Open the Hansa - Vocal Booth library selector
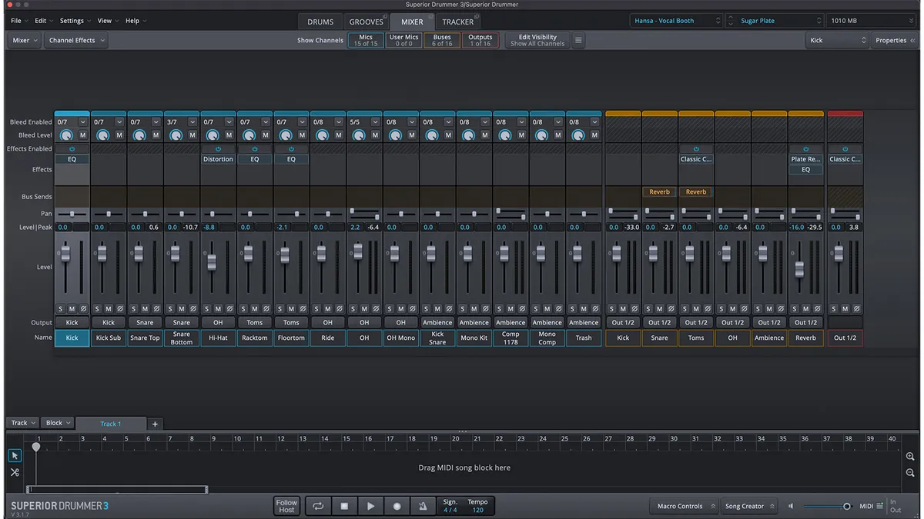Image resolution: width=924 pixels, height=519 pixels. point(677,21)
